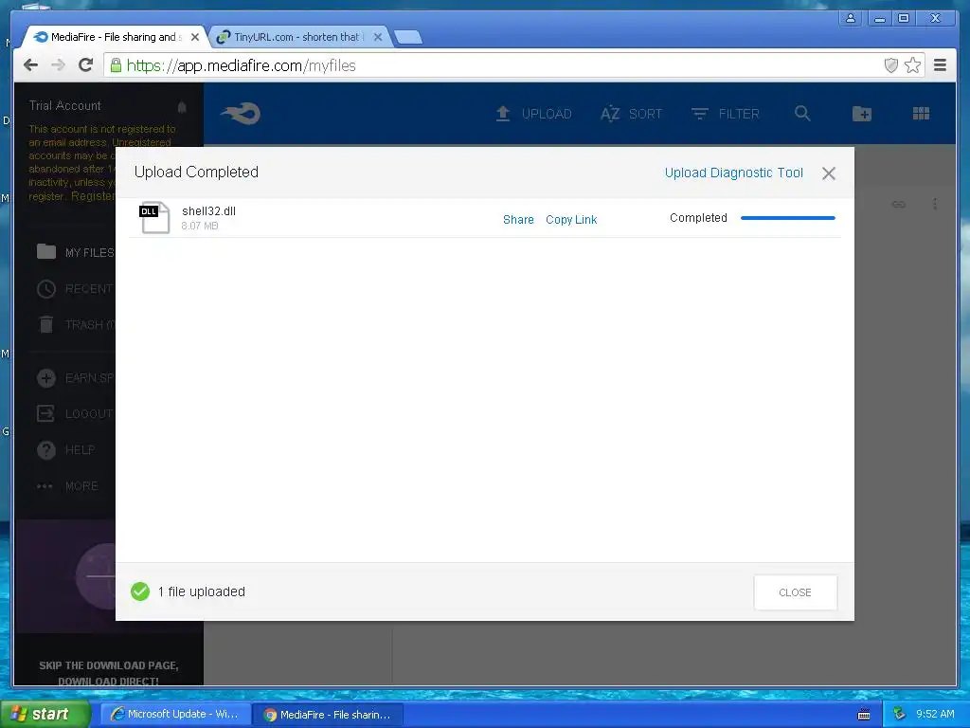
Task: Open My Files folder icon in sidebar
Action: coord(46,251)
